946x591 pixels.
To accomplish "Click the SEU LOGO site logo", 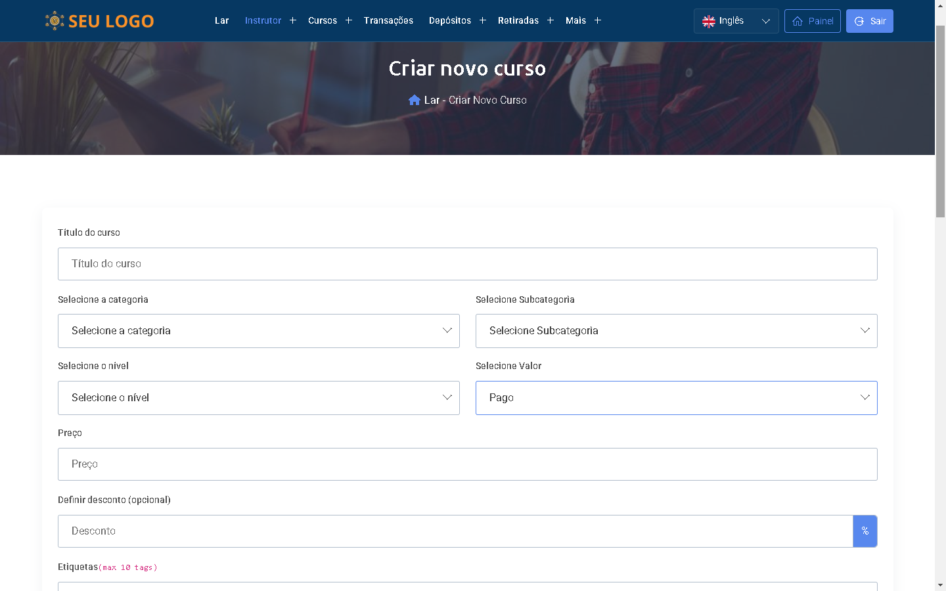I will point(99,21).
